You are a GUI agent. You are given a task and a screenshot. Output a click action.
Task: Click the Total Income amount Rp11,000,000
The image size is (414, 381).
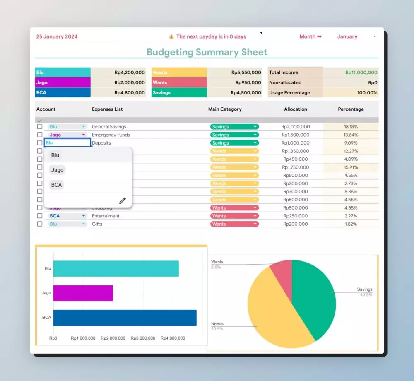(361, 72)
